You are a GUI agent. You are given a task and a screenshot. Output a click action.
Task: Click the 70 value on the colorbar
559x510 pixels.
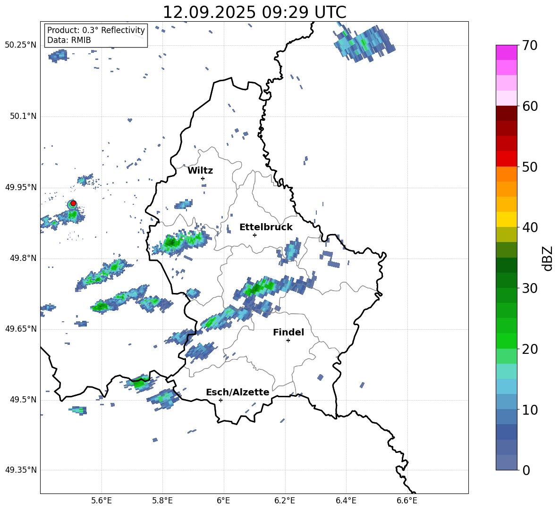[x=530, y=45]
